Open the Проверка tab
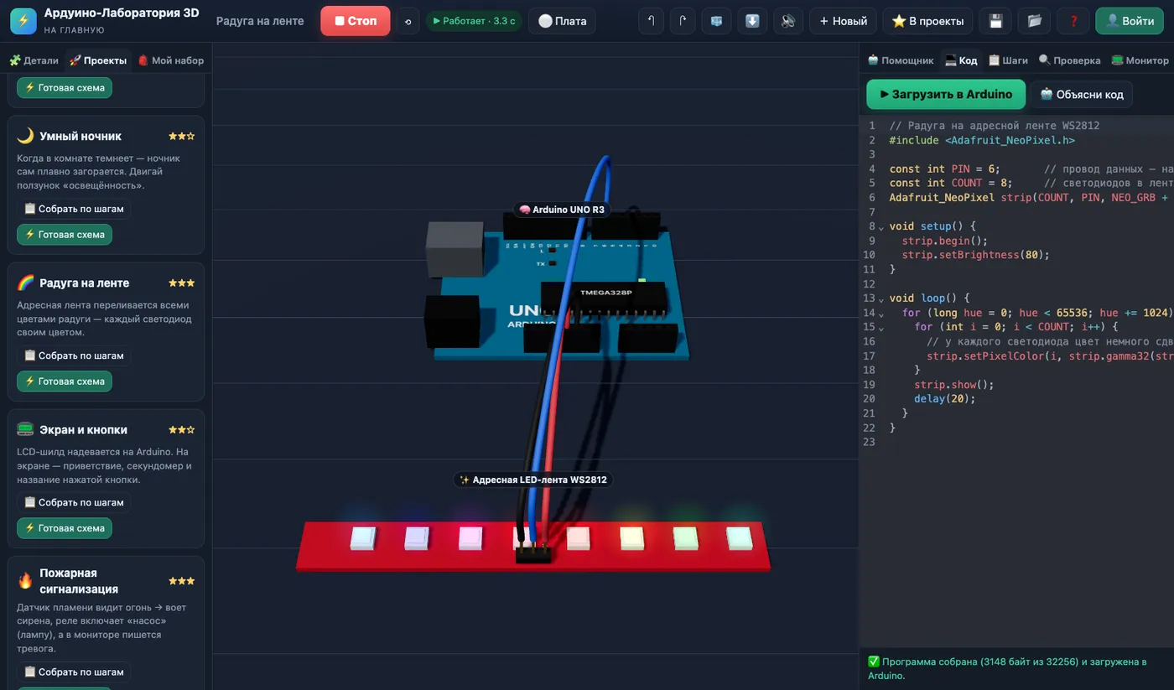1174x690 pixels. pos(1069,60)
